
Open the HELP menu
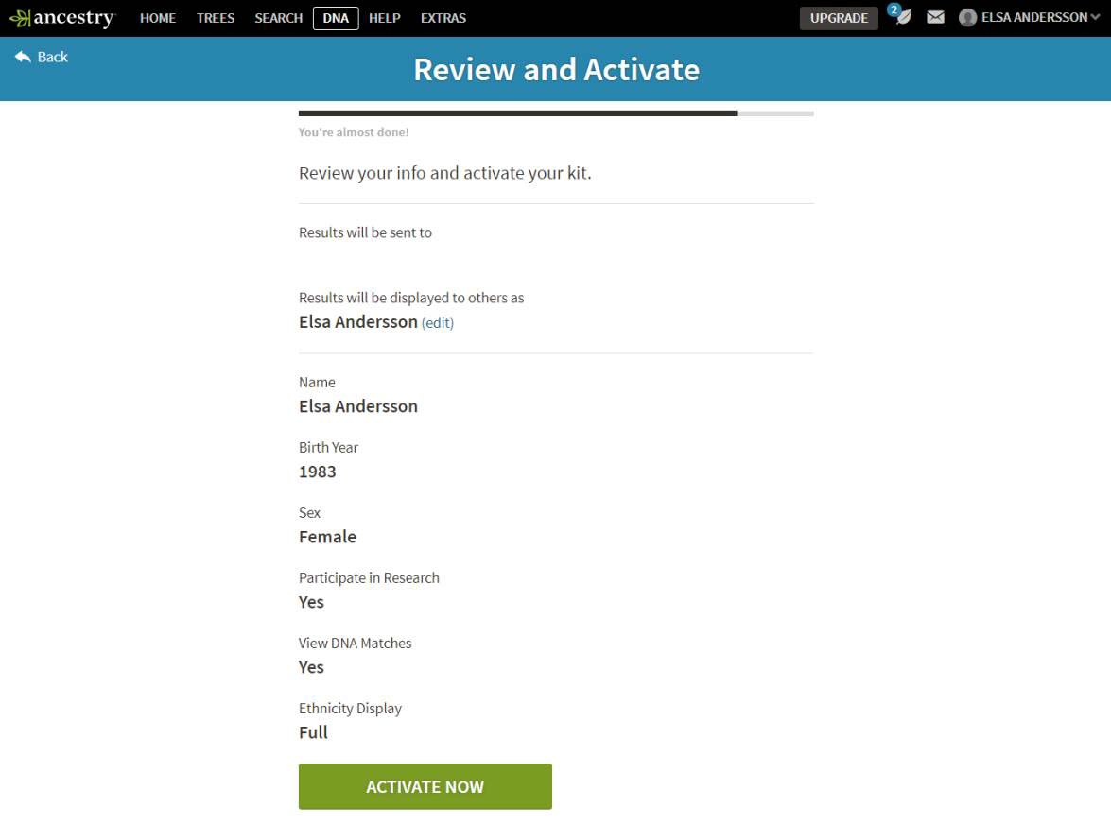pyautogui.click(x=384, y=17)
